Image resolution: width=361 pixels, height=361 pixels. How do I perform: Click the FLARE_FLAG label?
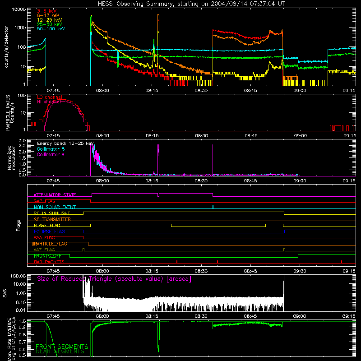47,225
